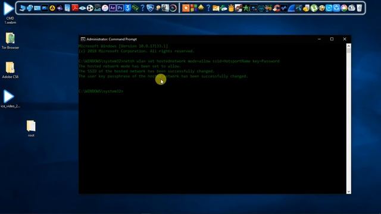Launch uTorrent from the dock

314,8
